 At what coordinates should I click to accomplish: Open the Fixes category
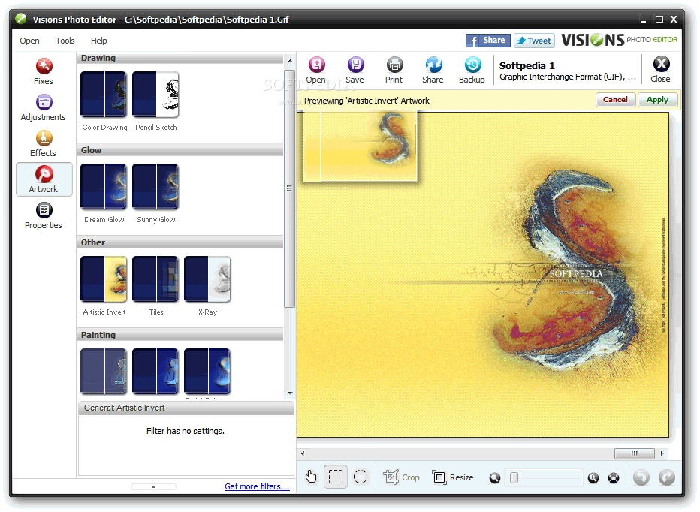[44, 71]
